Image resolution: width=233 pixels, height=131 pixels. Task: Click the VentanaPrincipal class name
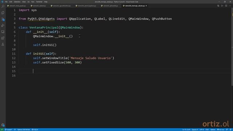[x=44, y=28]
